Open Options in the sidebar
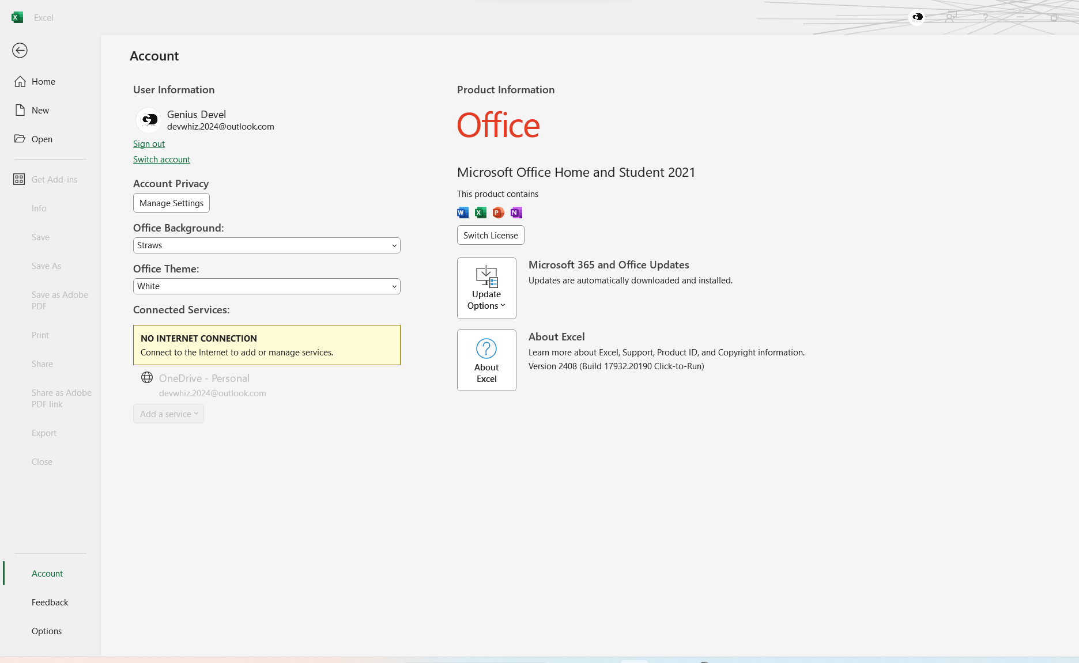 (x=47, y=631)
